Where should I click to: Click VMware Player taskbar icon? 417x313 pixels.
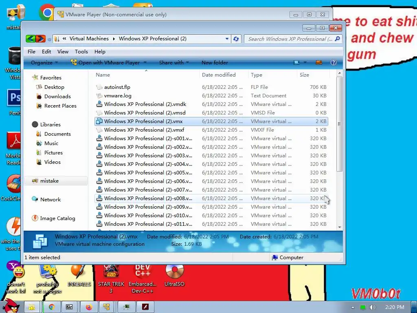tap(106, 307)
